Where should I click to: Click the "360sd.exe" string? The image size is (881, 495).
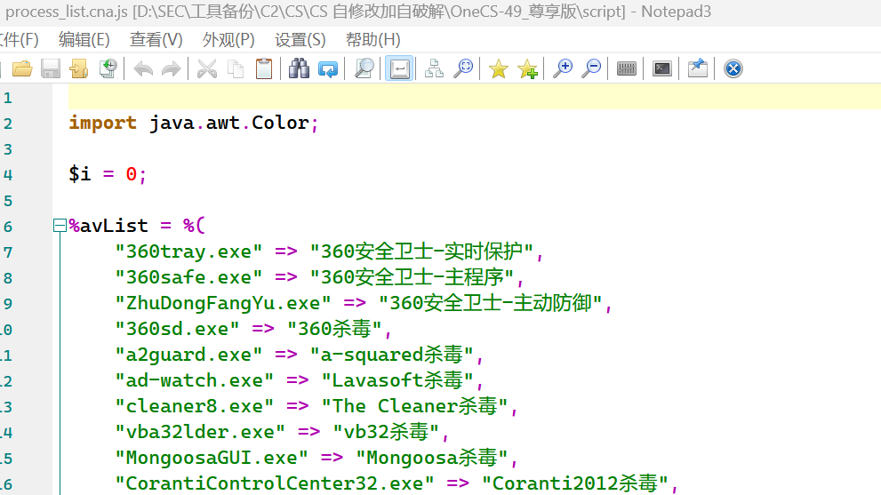pos(177,329)
